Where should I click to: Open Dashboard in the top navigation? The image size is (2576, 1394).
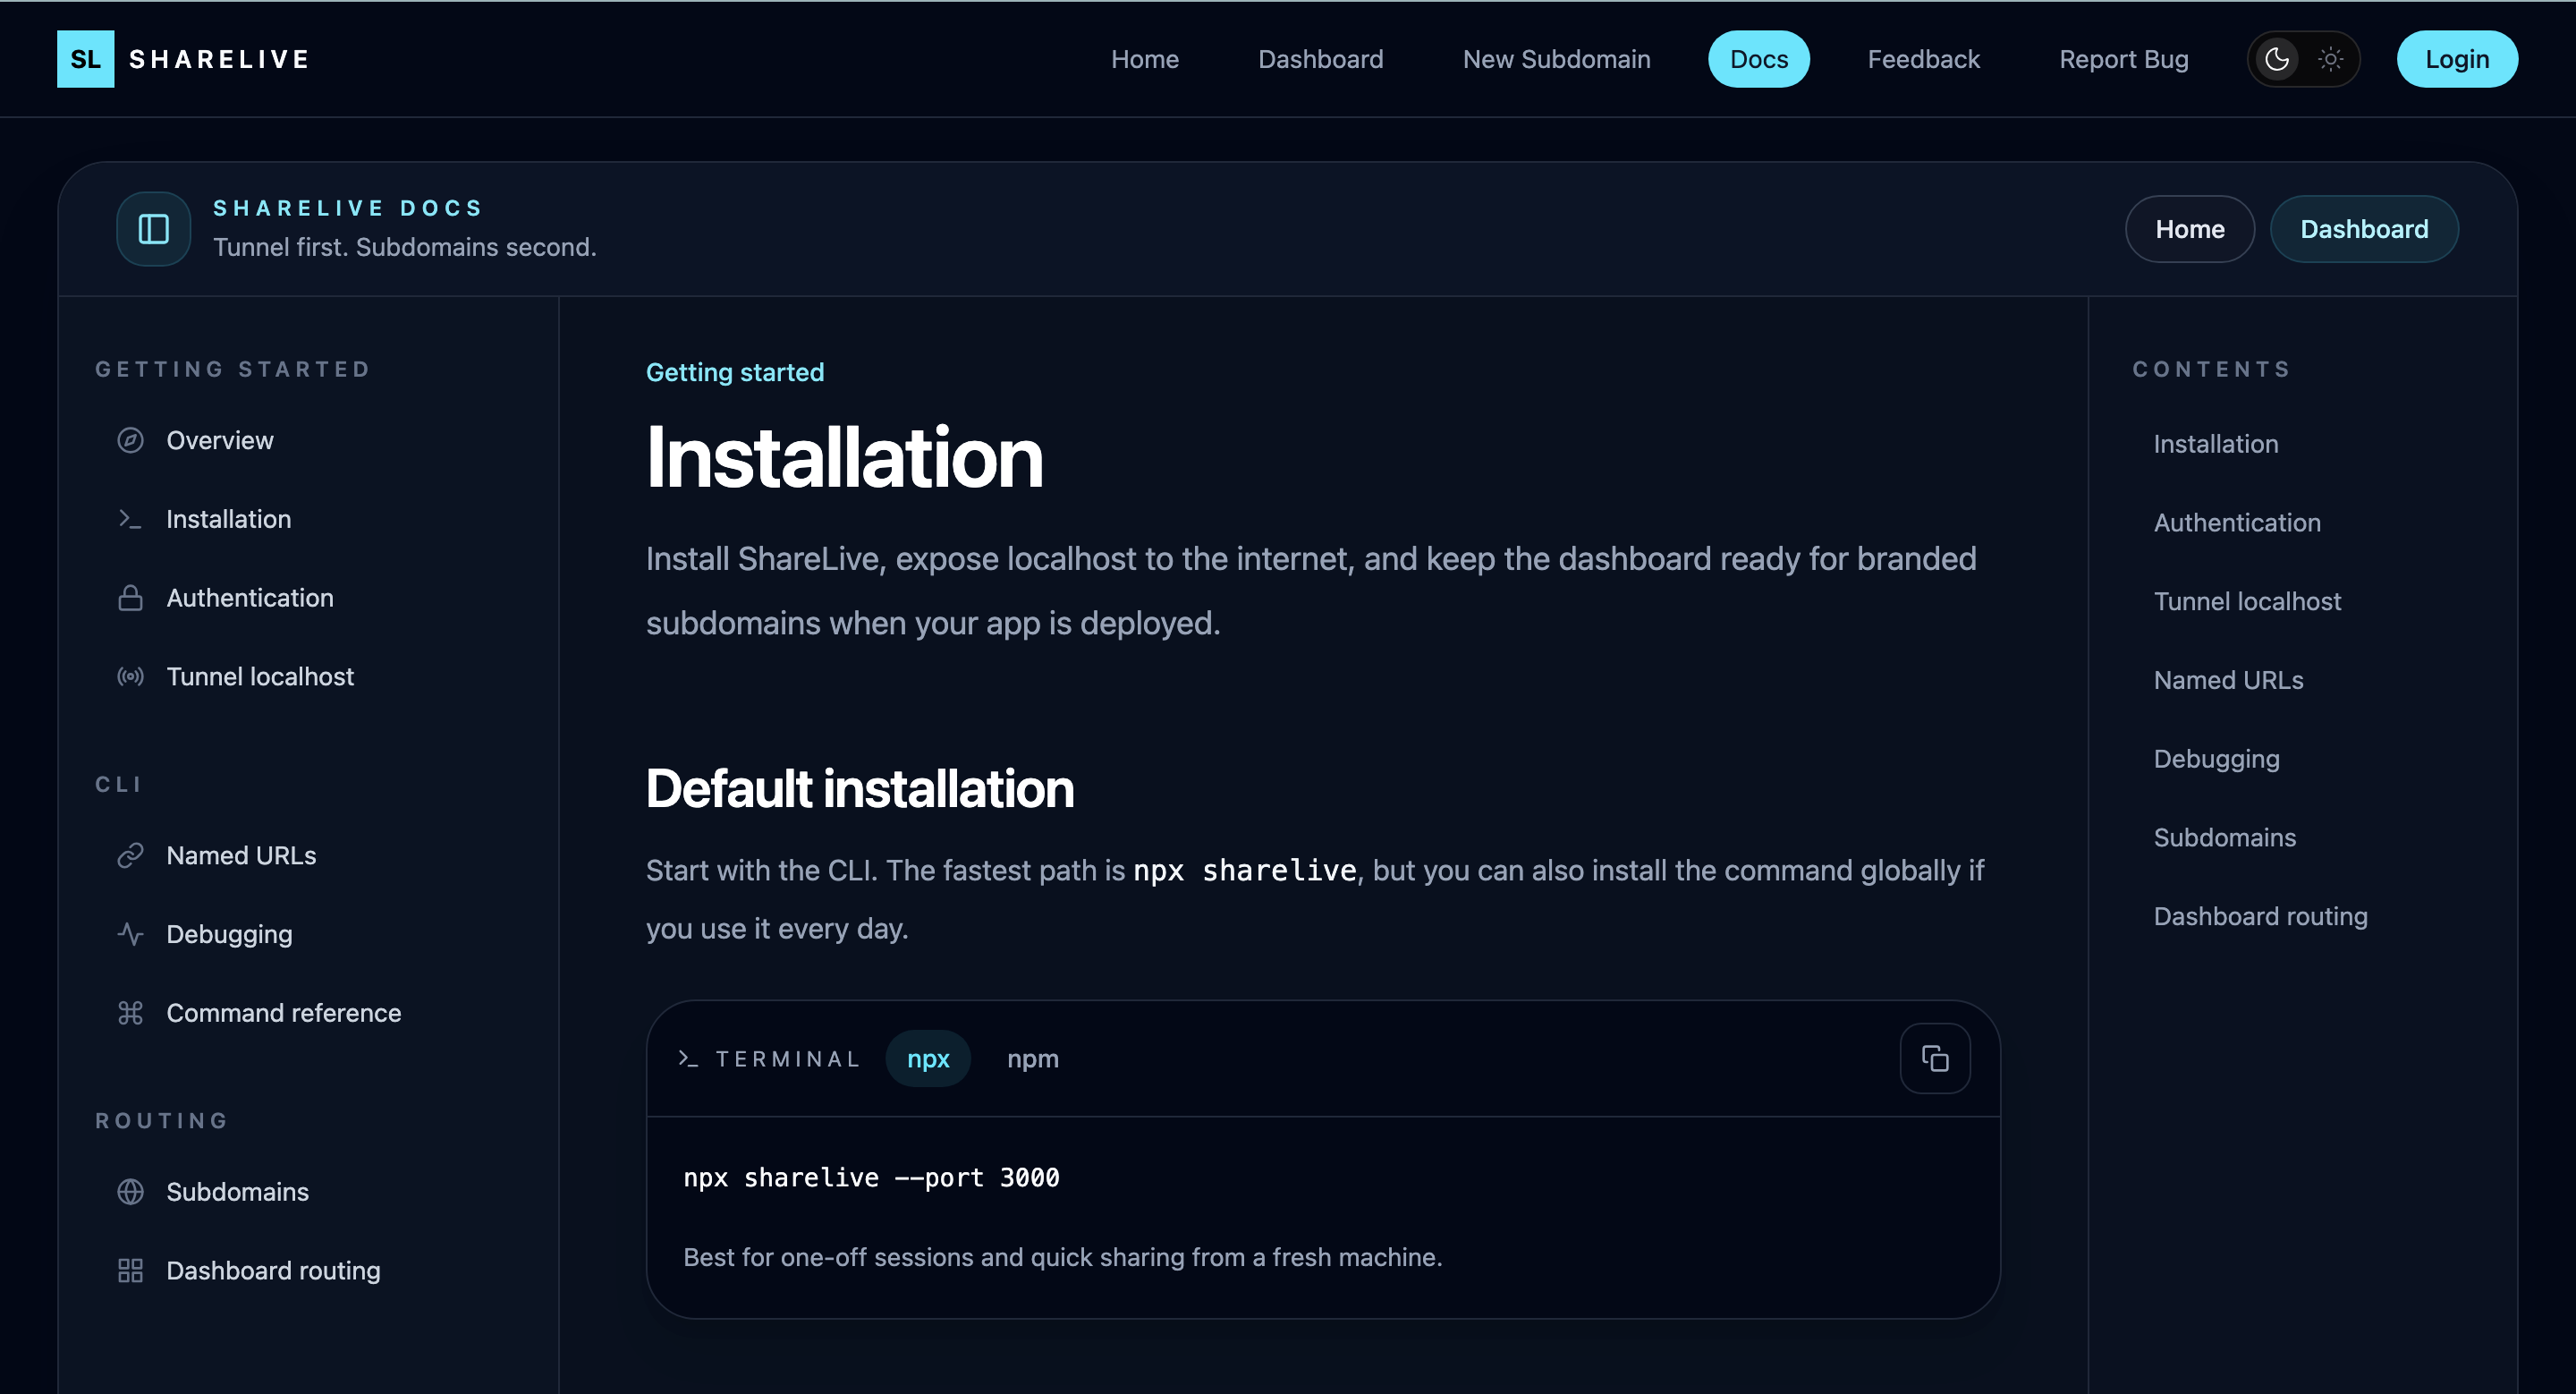[x=1321, y=59]
